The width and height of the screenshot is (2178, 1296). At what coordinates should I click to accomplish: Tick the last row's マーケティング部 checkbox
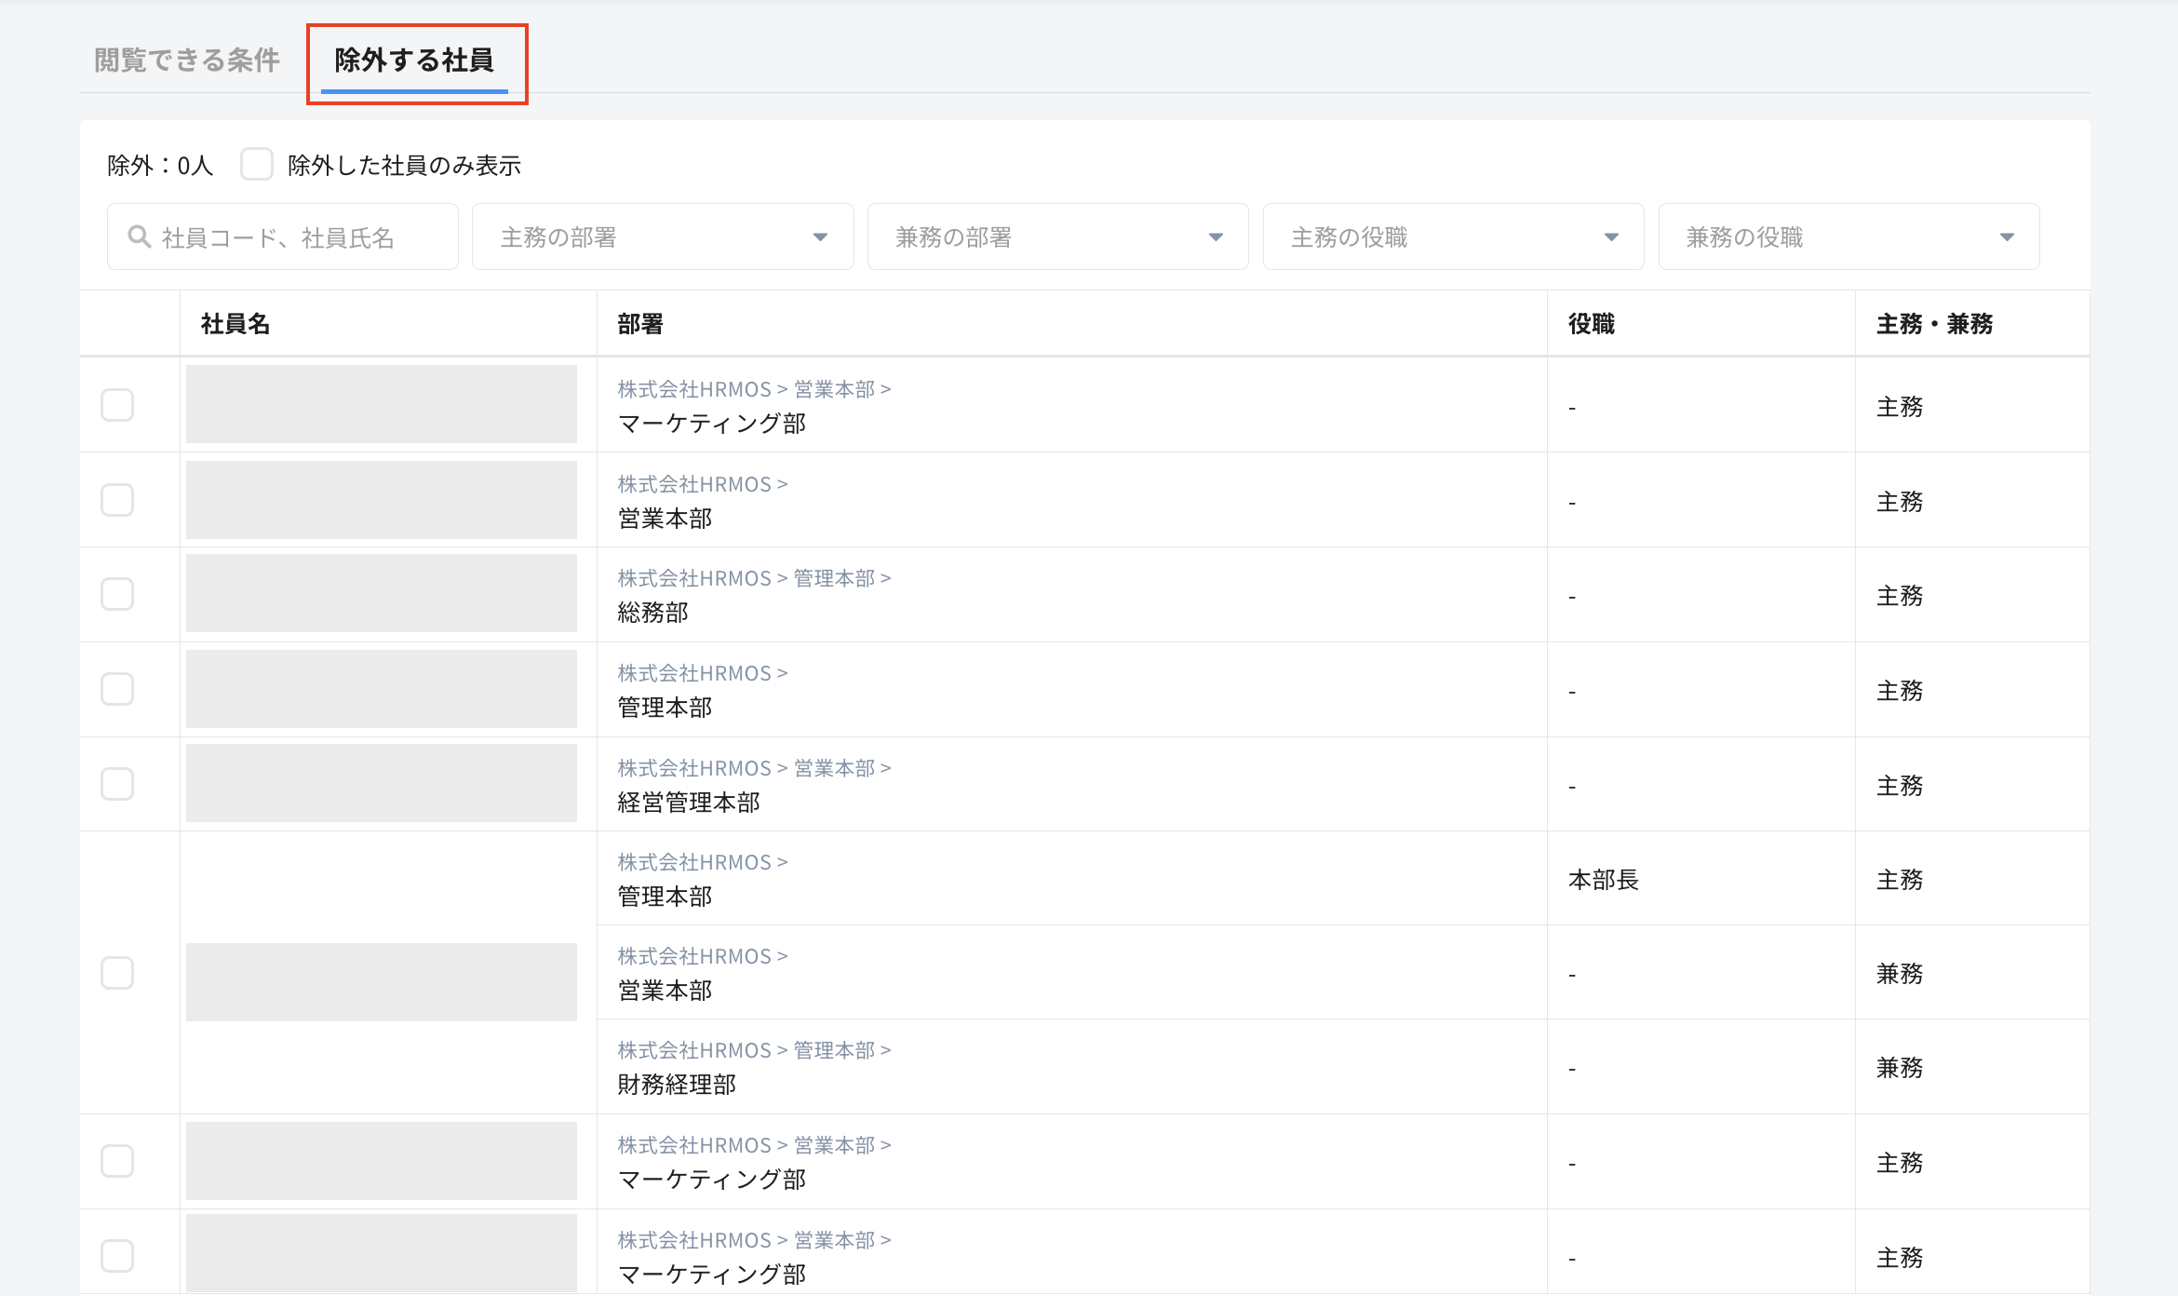(117, 1255)
